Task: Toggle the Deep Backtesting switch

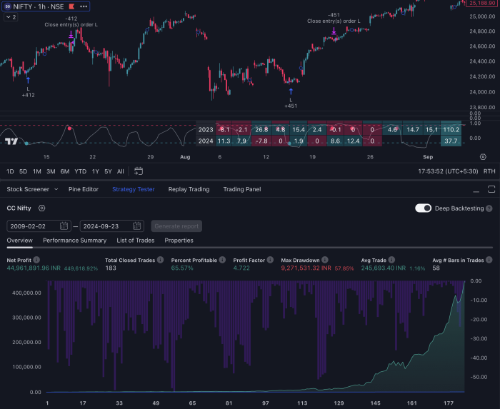Action: tap(423, 208)
